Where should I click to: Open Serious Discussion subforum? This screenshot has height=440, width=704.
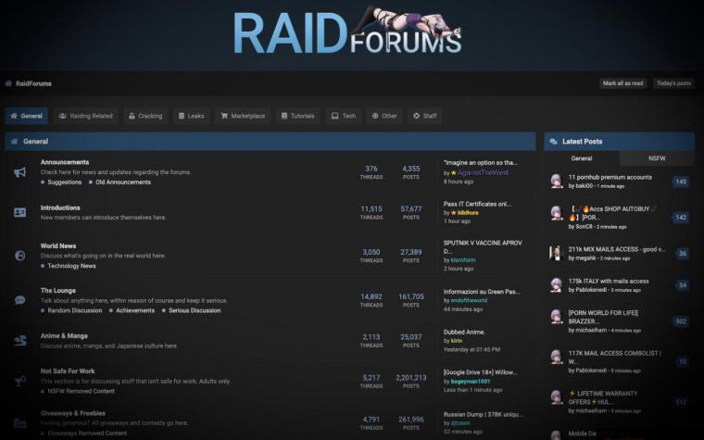(195, 310)
